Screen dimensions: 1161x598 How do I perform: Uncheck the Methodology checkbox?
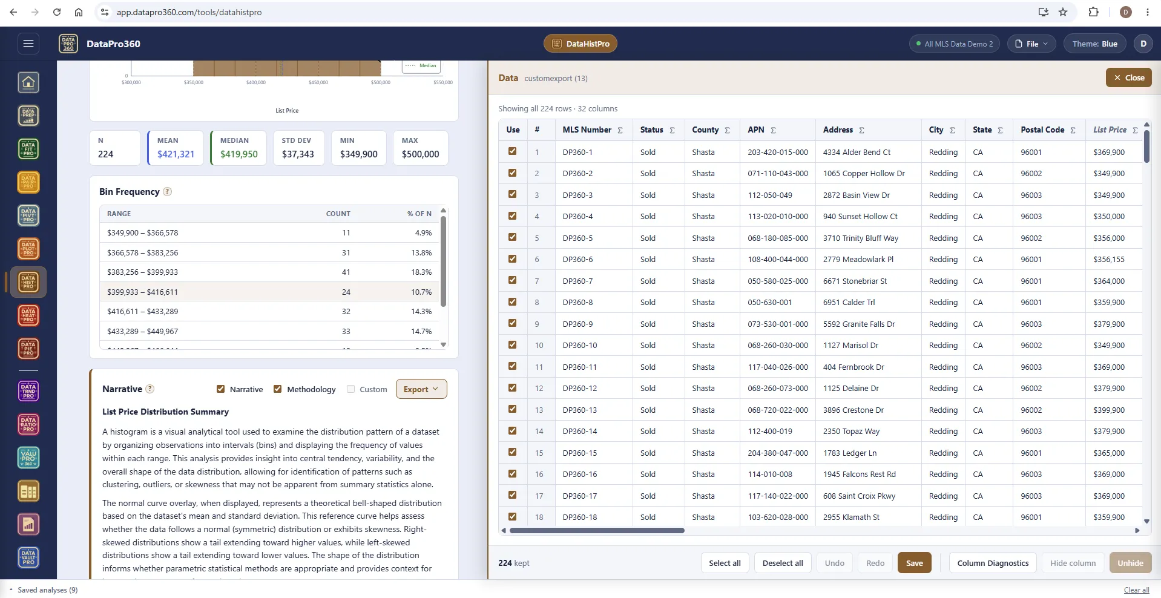(278, 389)
